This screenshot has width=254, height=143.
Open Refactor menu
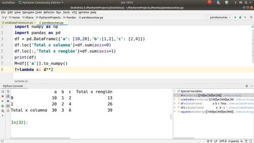49,12
